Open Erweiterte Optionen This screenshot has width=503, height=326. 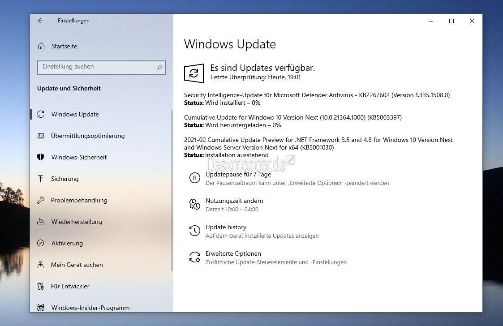pos(233,253)
